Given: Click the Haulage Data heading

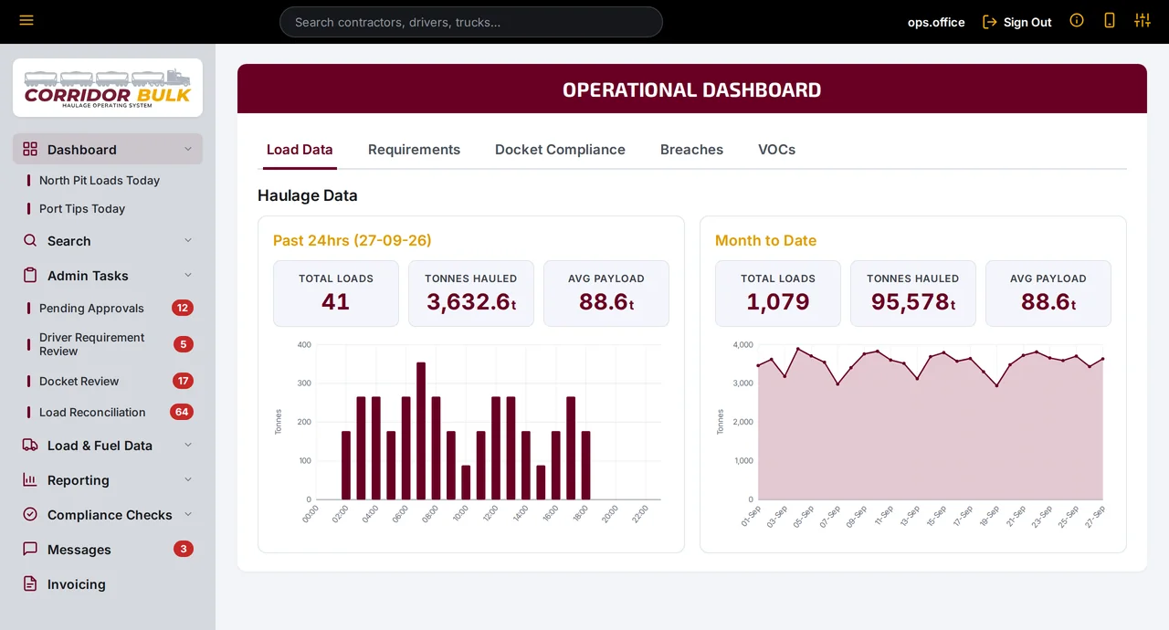Looking at the screenshot, I should point(308,195).
